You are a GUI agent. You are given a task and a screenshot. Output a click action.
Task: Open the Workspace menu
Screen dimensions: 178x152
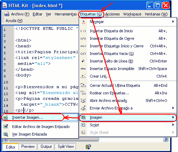(x=132, y=14)
